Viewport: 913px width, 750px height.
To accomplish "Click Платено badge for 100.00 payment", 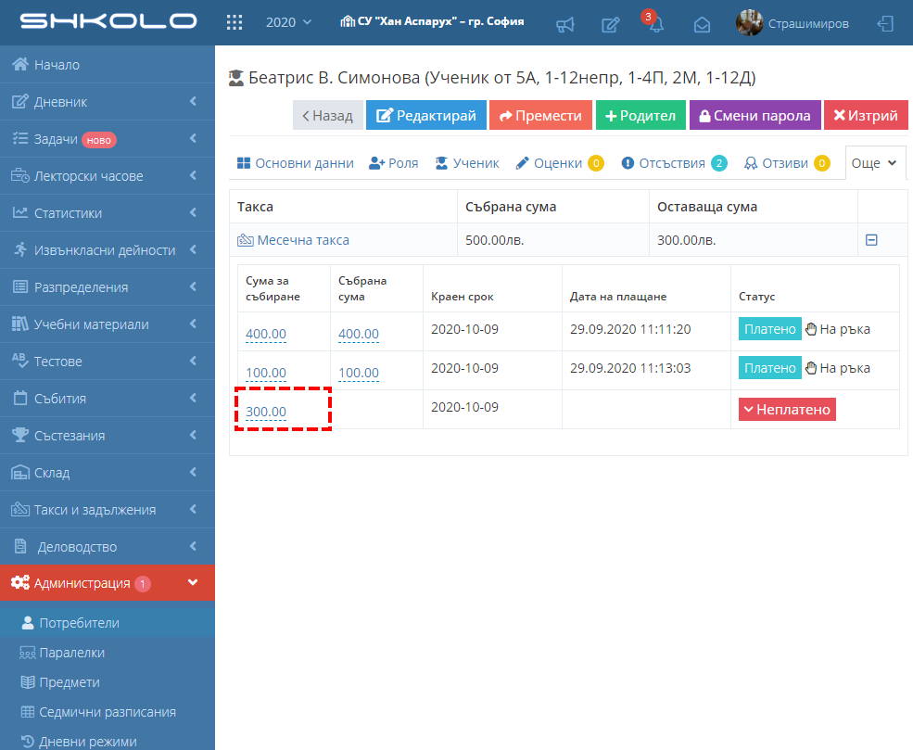I will click(x=769, y=368).
